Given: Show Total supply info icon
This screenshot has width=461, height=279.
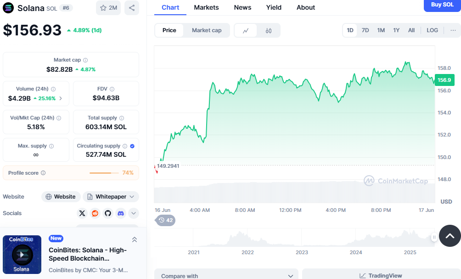Looking at the screenshot, I should (122, 118).
